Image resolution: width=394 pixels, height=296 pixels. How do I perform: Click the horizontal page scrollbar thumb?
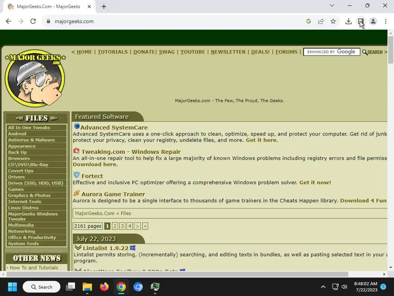pos(177,274)
